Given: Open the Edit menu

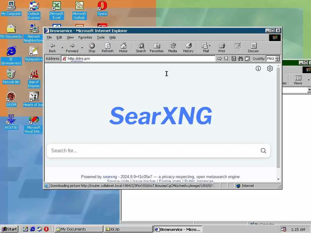Looking at the screenshot, I should [x=59, y=37].
